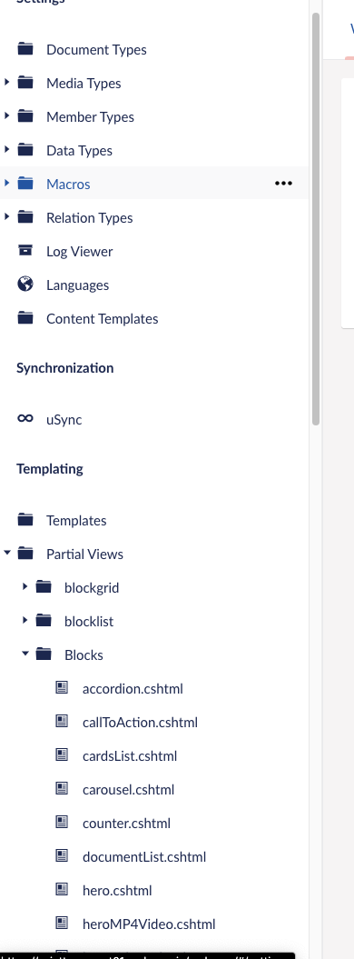Expand the Relation Types node arrow
The height and width of the screenshot is (959, 354).
(6, 216)
